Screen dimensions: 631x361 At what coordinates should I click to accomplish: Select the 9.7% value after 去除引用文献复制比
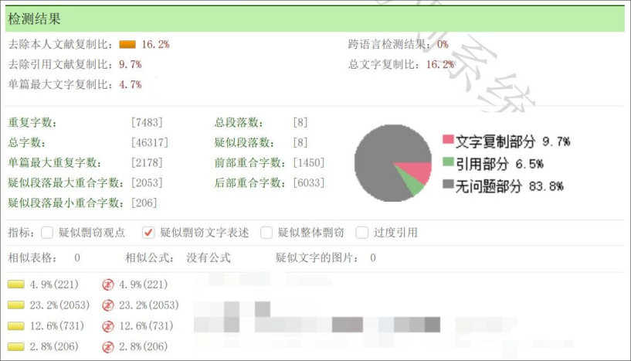(x=131, y=64)
